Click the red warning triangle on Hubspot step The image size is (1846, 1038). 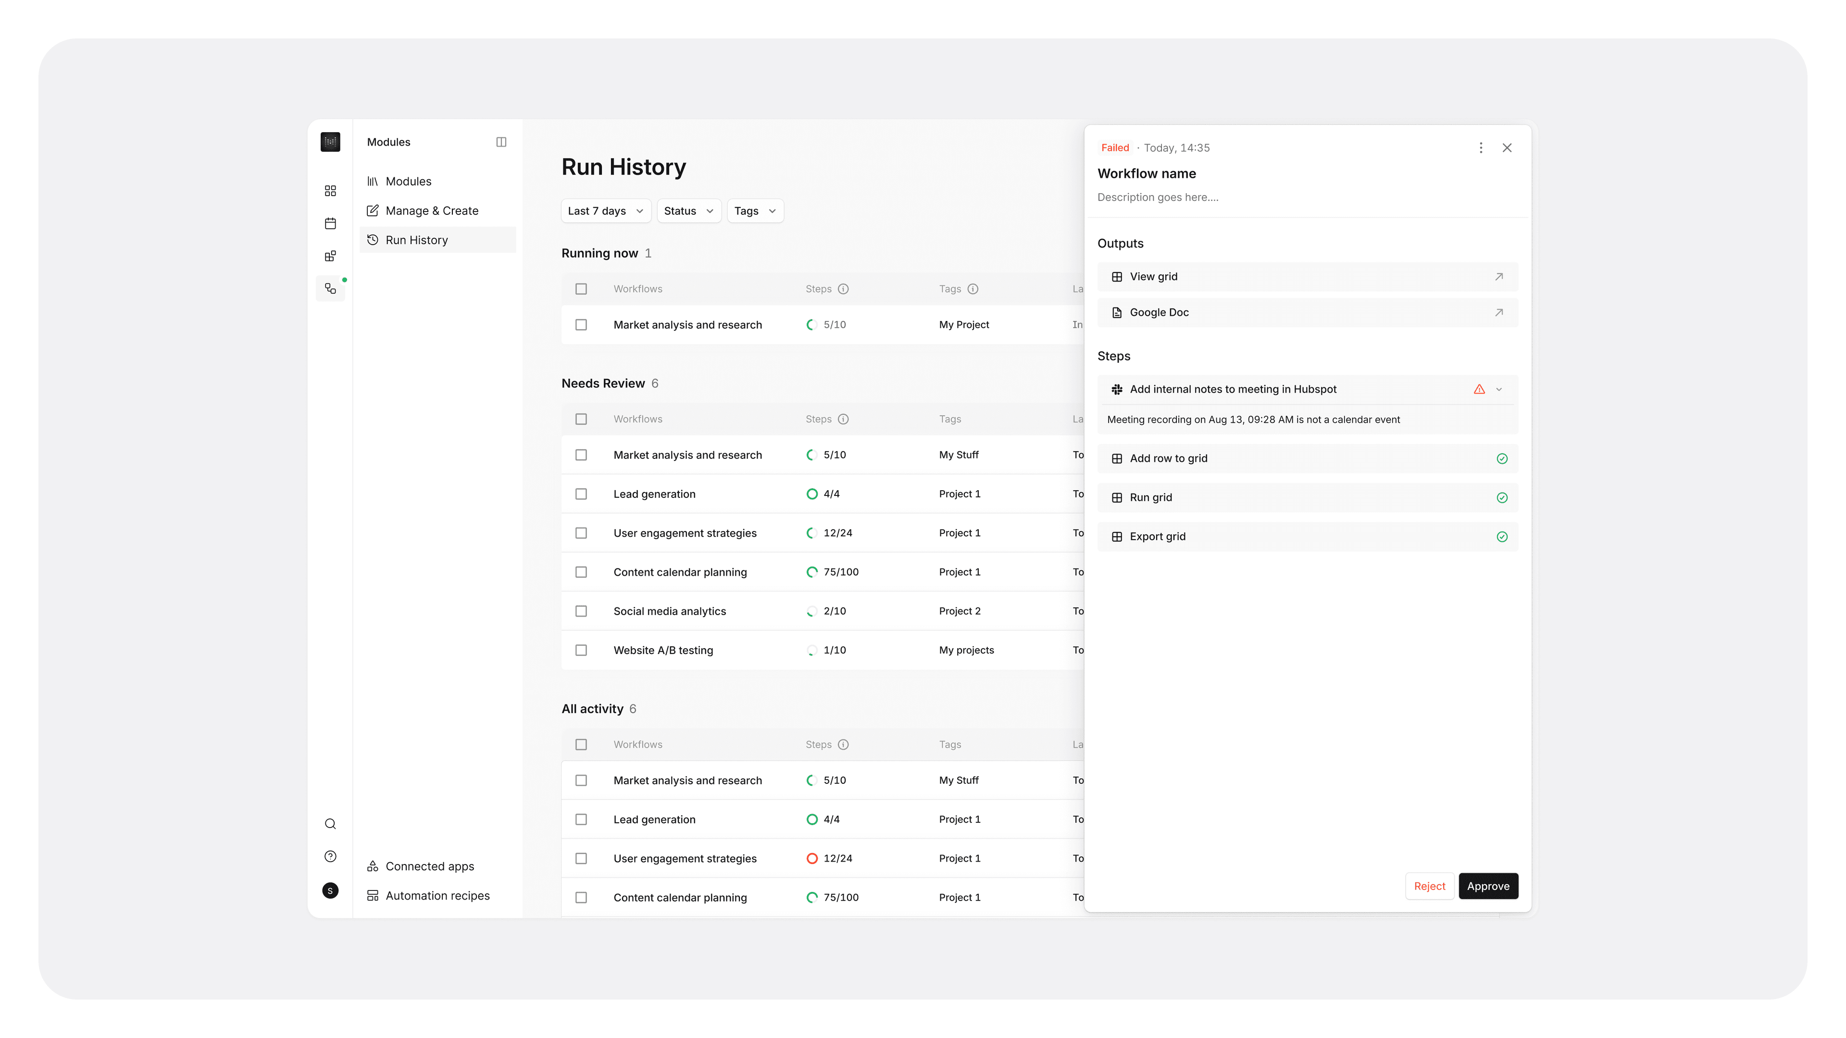point(1479,389)
